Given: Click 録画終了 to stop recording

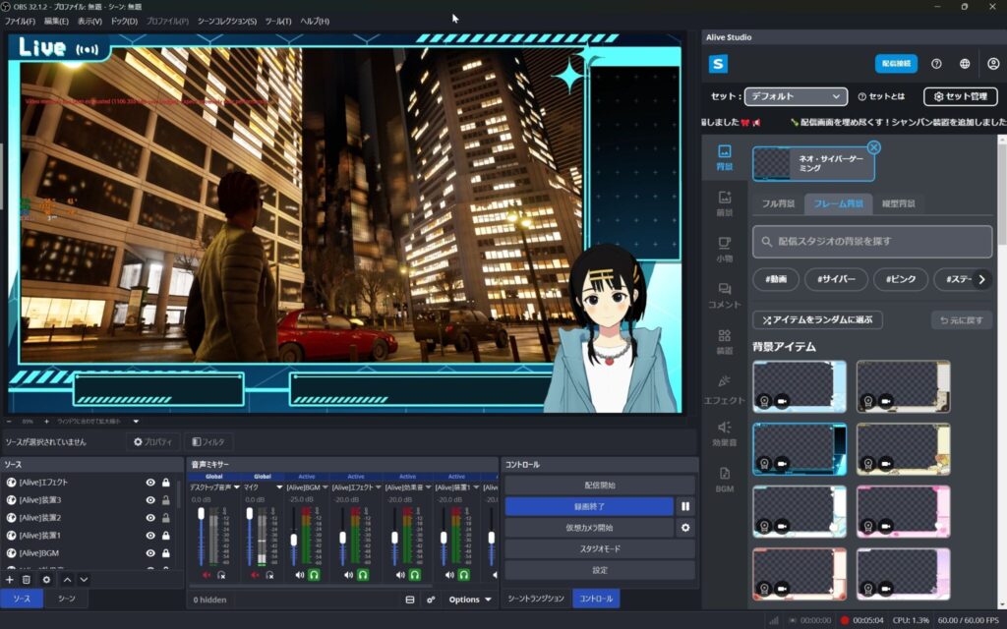Looking at the screenshot, I should pos(589,506).
